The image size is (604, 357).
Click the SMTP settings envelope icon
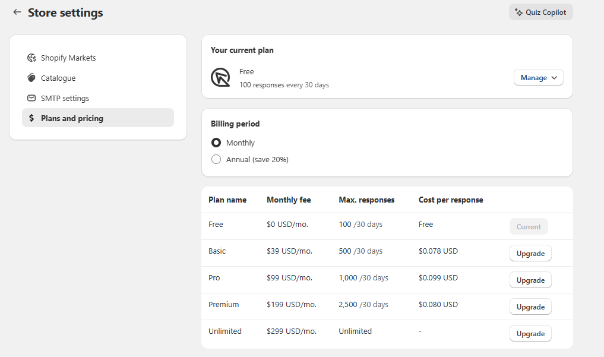click(31, 98)
